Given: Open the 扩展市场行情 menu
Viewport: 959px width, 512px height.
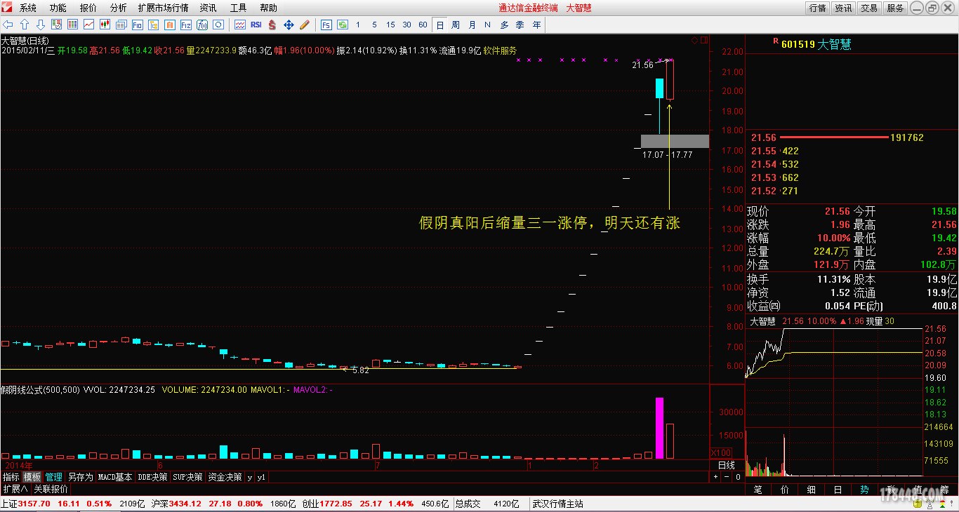Looking at the screenshot, I should point(163,8).
